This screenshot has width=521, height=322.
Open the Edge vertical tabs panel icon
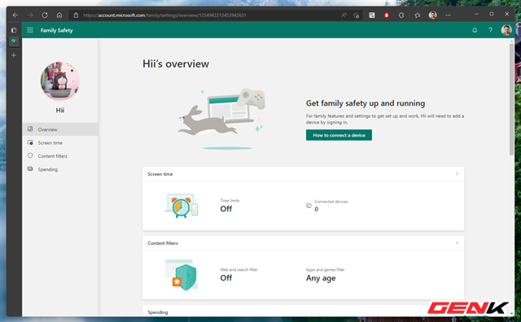(14, 30)
